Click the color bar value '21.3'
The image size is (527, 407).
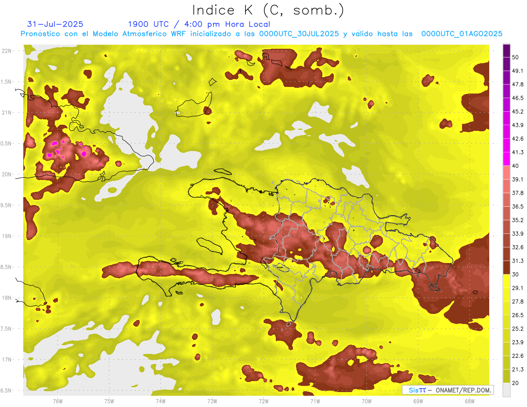[517, 370]
